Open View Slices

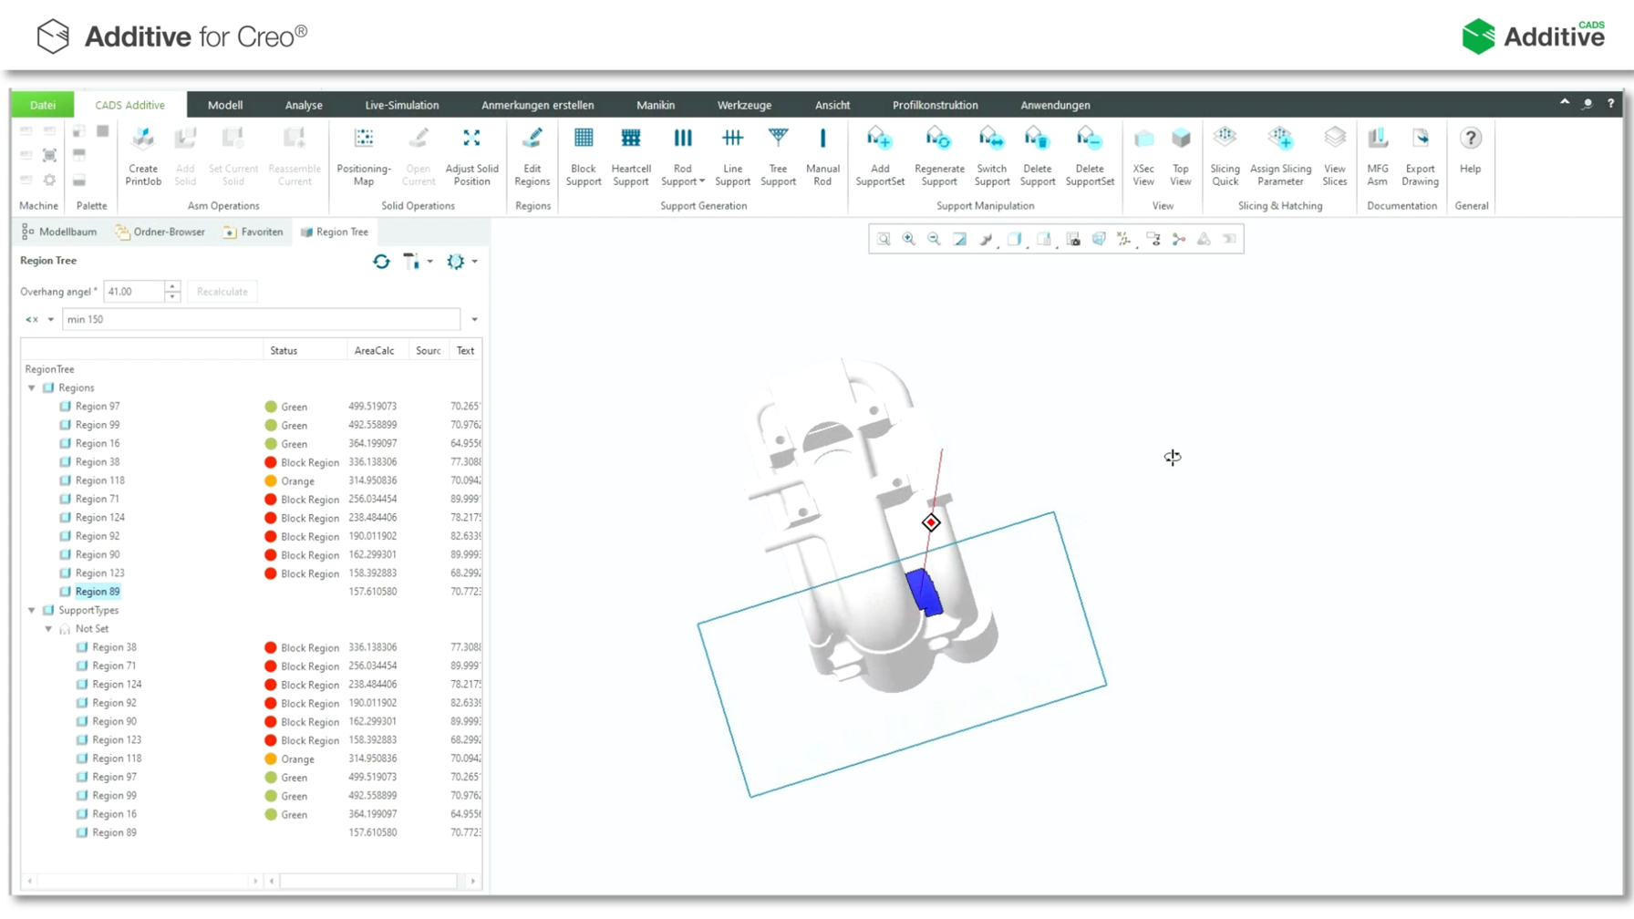tap(1335, 157)
